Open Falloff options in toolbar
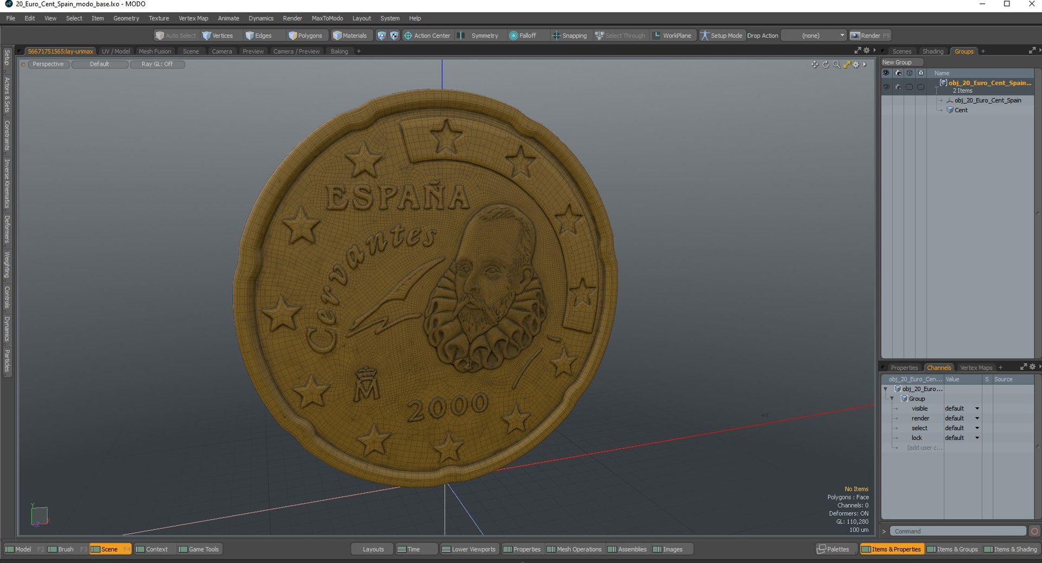The image size is (1042, 563). click(x=523, y=35)
